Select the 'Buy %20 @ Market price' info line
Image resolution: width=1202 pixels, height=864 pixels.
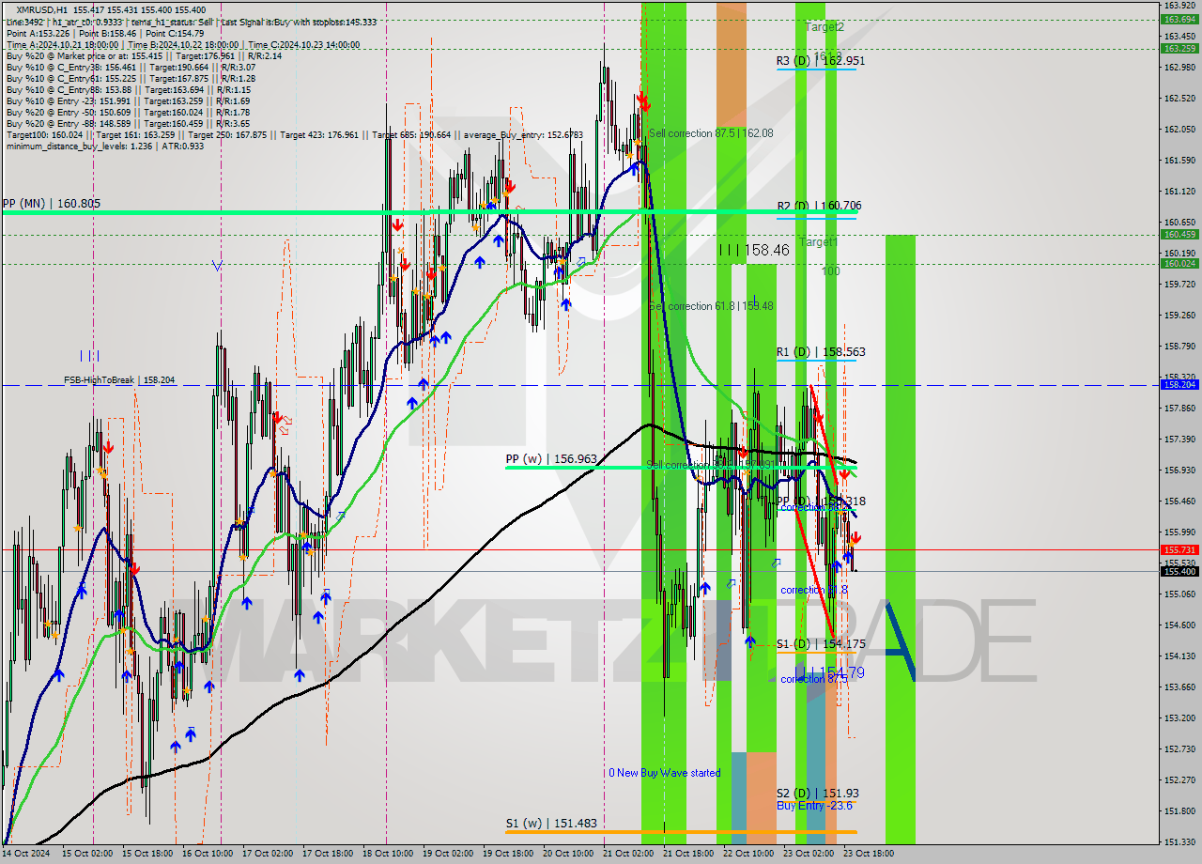point(144,55)
